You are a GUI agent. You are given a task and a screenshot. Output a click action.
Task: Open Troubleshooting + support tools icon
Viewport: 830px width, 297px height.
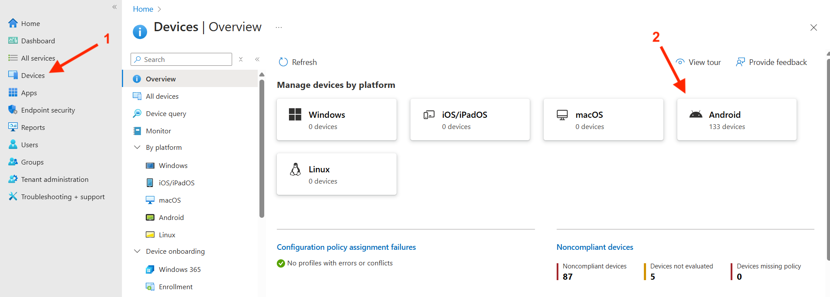click(x=13, y=197)
